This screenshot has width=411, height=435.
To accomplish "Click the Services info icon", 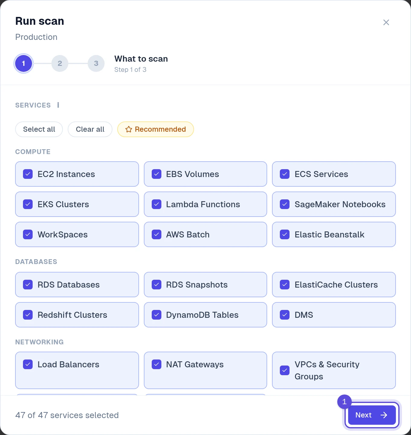I will click(58, 105).
